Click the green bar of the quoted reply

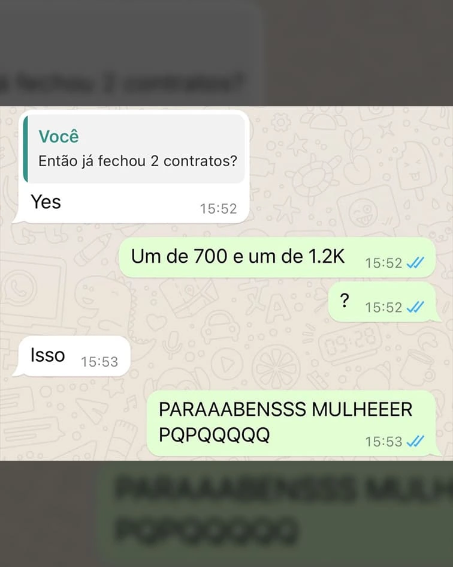coord(25,149)
